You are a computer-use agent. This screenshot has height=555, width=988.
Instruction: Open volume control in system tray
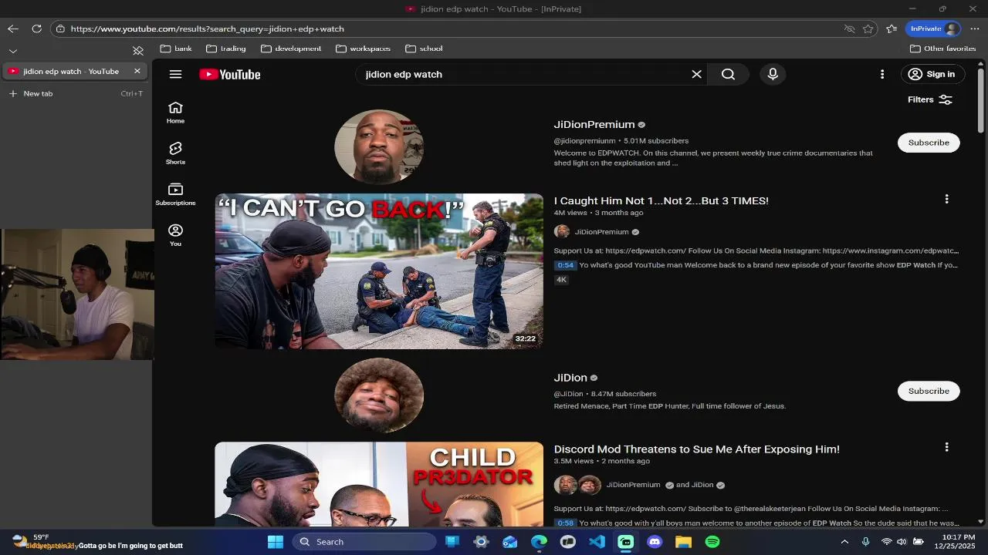(902, 542)
